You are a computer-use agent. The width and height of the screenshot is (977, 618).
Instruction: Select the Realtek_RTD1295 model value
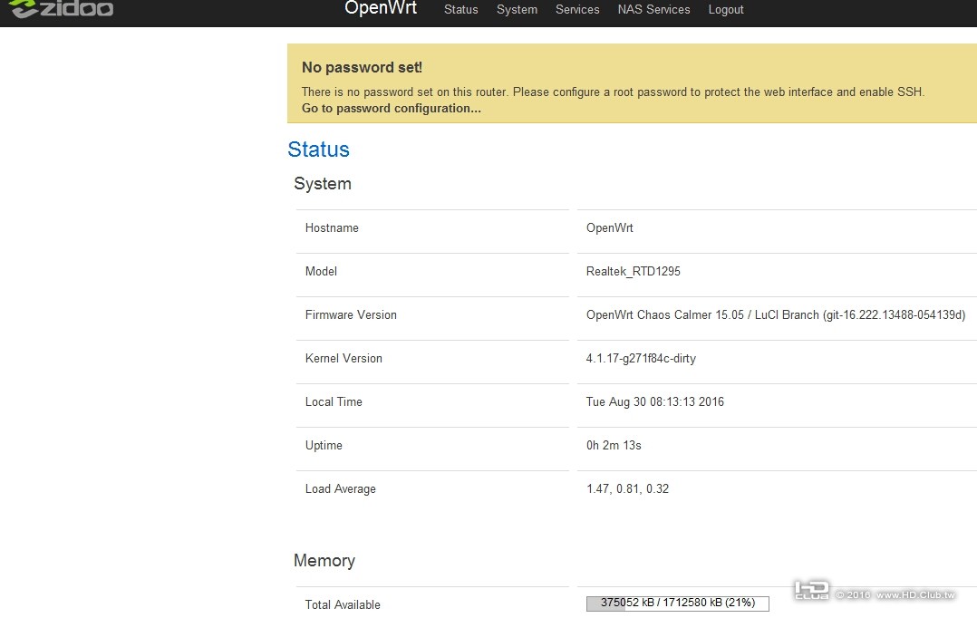(631, 272)
